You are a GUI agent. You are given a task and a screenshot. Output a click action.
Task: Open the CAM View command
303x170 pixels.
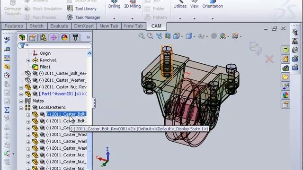tap(195, 4)
